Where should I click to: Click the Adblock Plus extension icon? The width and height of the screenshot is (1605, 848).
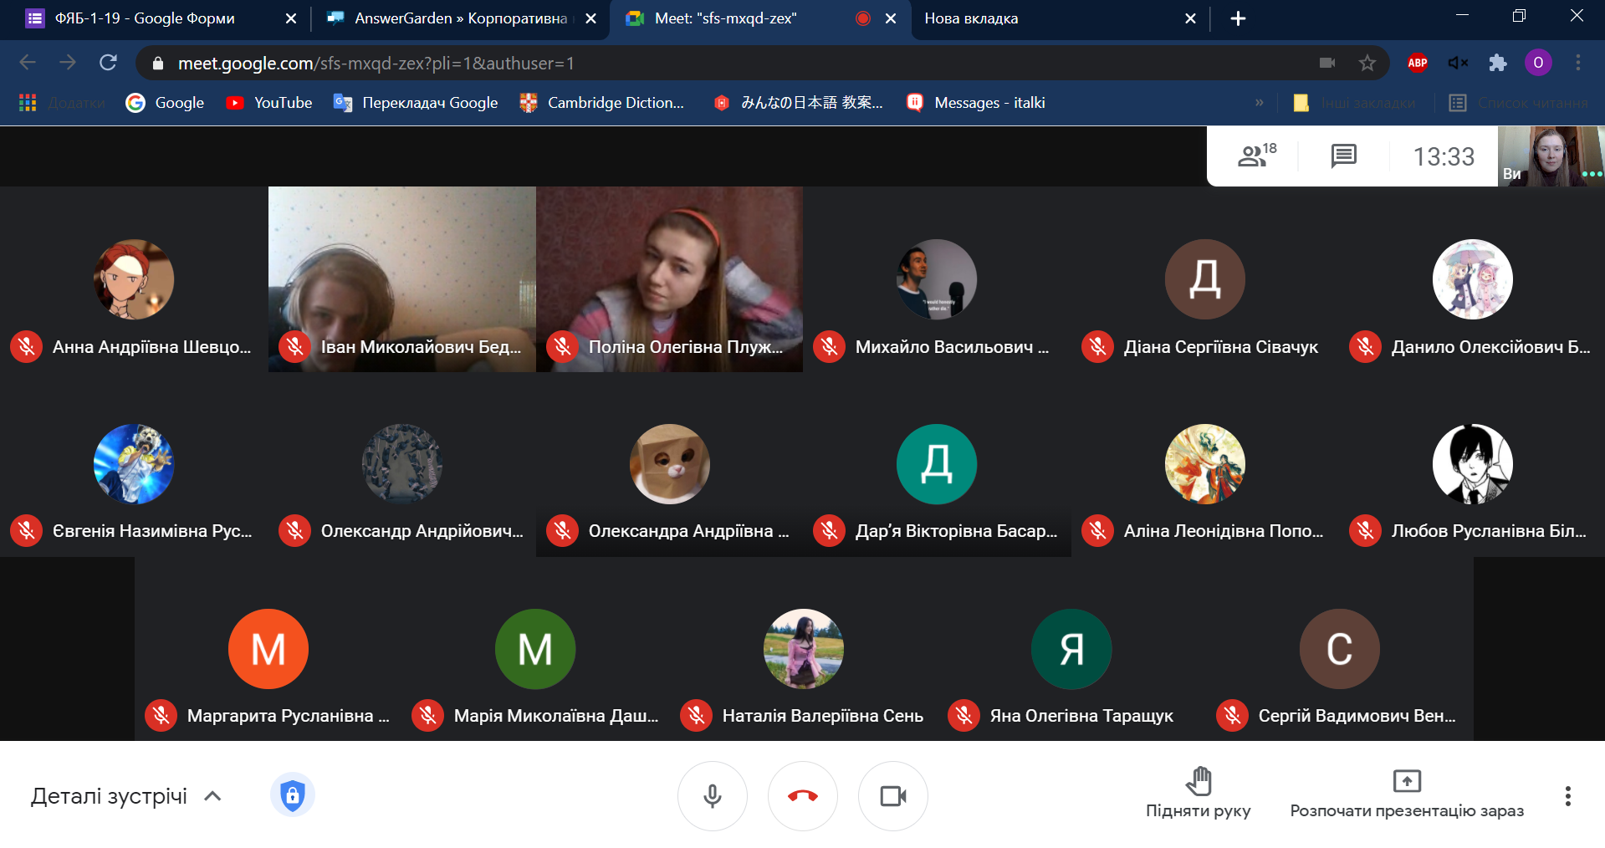[x=1417, y=63]
